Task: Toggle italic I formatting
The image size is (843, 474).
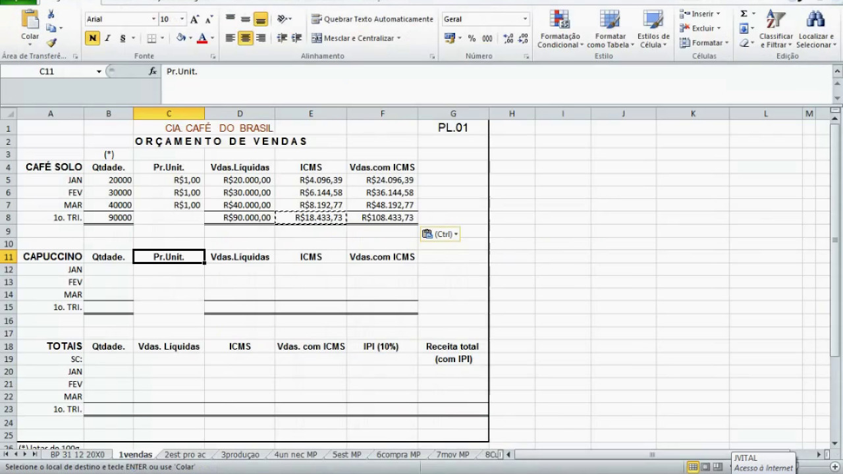Action: (107, 38)
